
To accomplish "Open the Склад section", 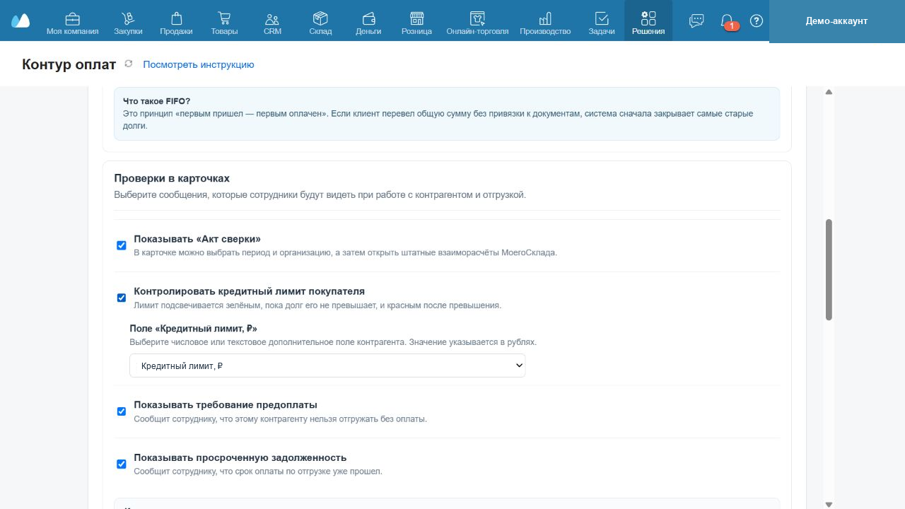I will pyautogui.click(x=320, y=21).
